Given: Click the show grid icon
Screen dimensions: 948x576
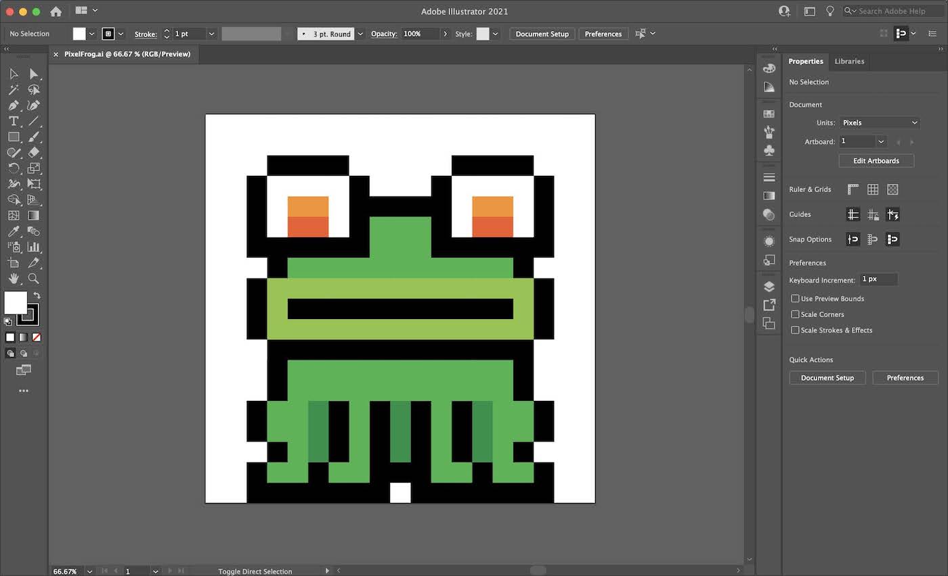Looking at the screenshot, I should [x=873, y=189].
